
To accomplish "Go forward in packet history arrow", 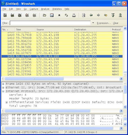I will click(98, 15).
